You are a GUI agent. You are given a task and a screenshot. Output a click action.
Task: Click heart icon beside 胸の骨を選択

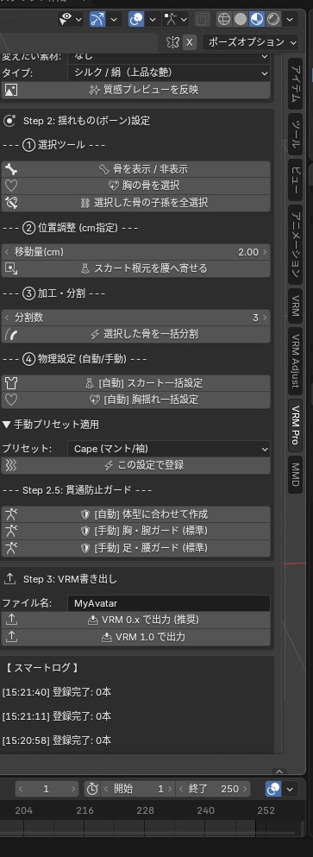tap(11, 186)
